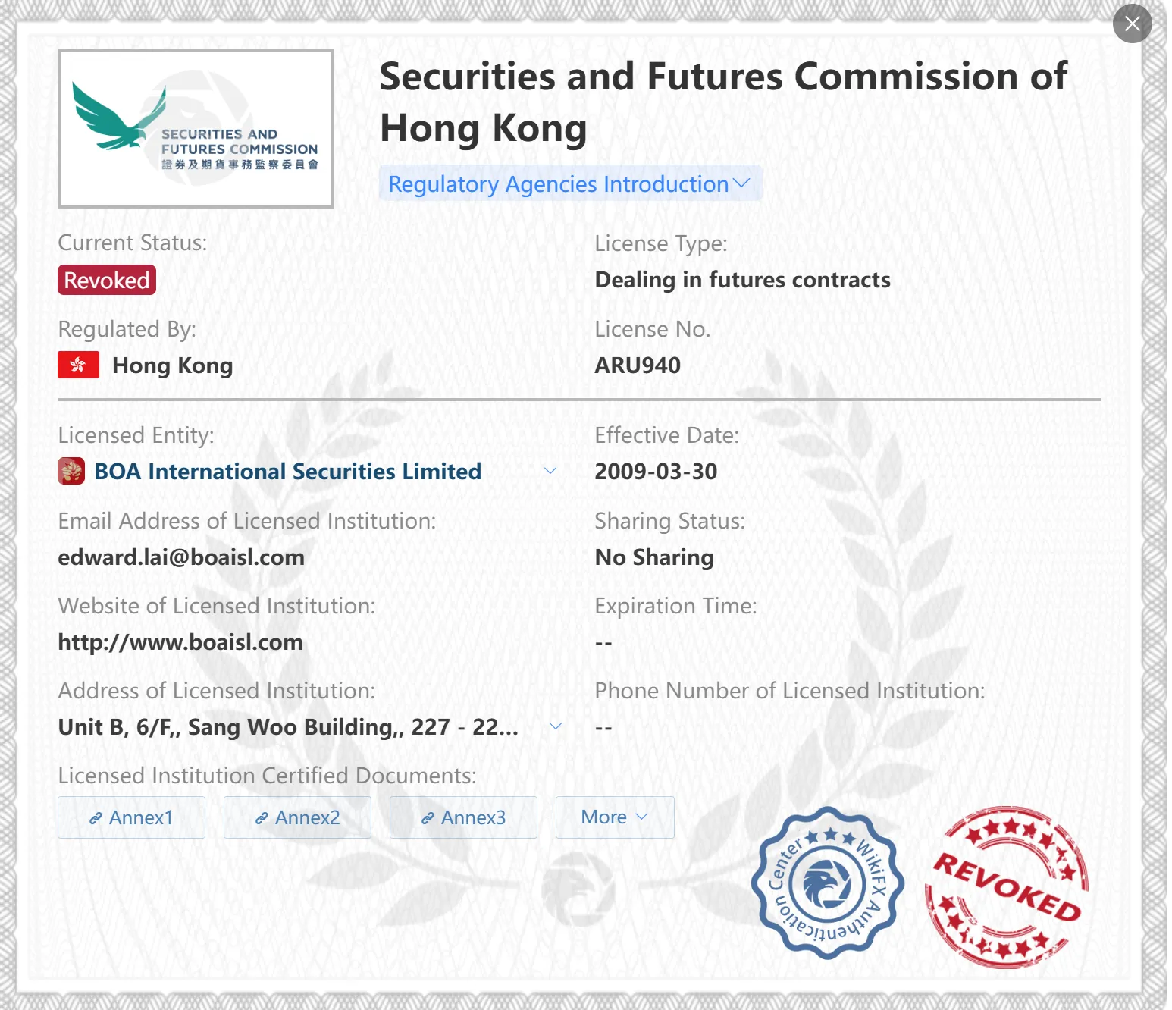Expand the Licensed Entity chevron
Image resolution: width=1172 pixels, height=1010 pixels.
coord(550,471)
